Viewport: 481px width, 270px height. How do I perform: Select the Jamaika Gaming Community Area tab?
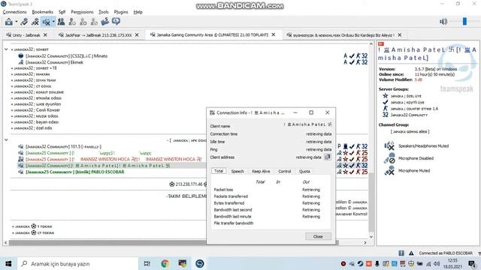pyautogui.click(x=212, y=35)
